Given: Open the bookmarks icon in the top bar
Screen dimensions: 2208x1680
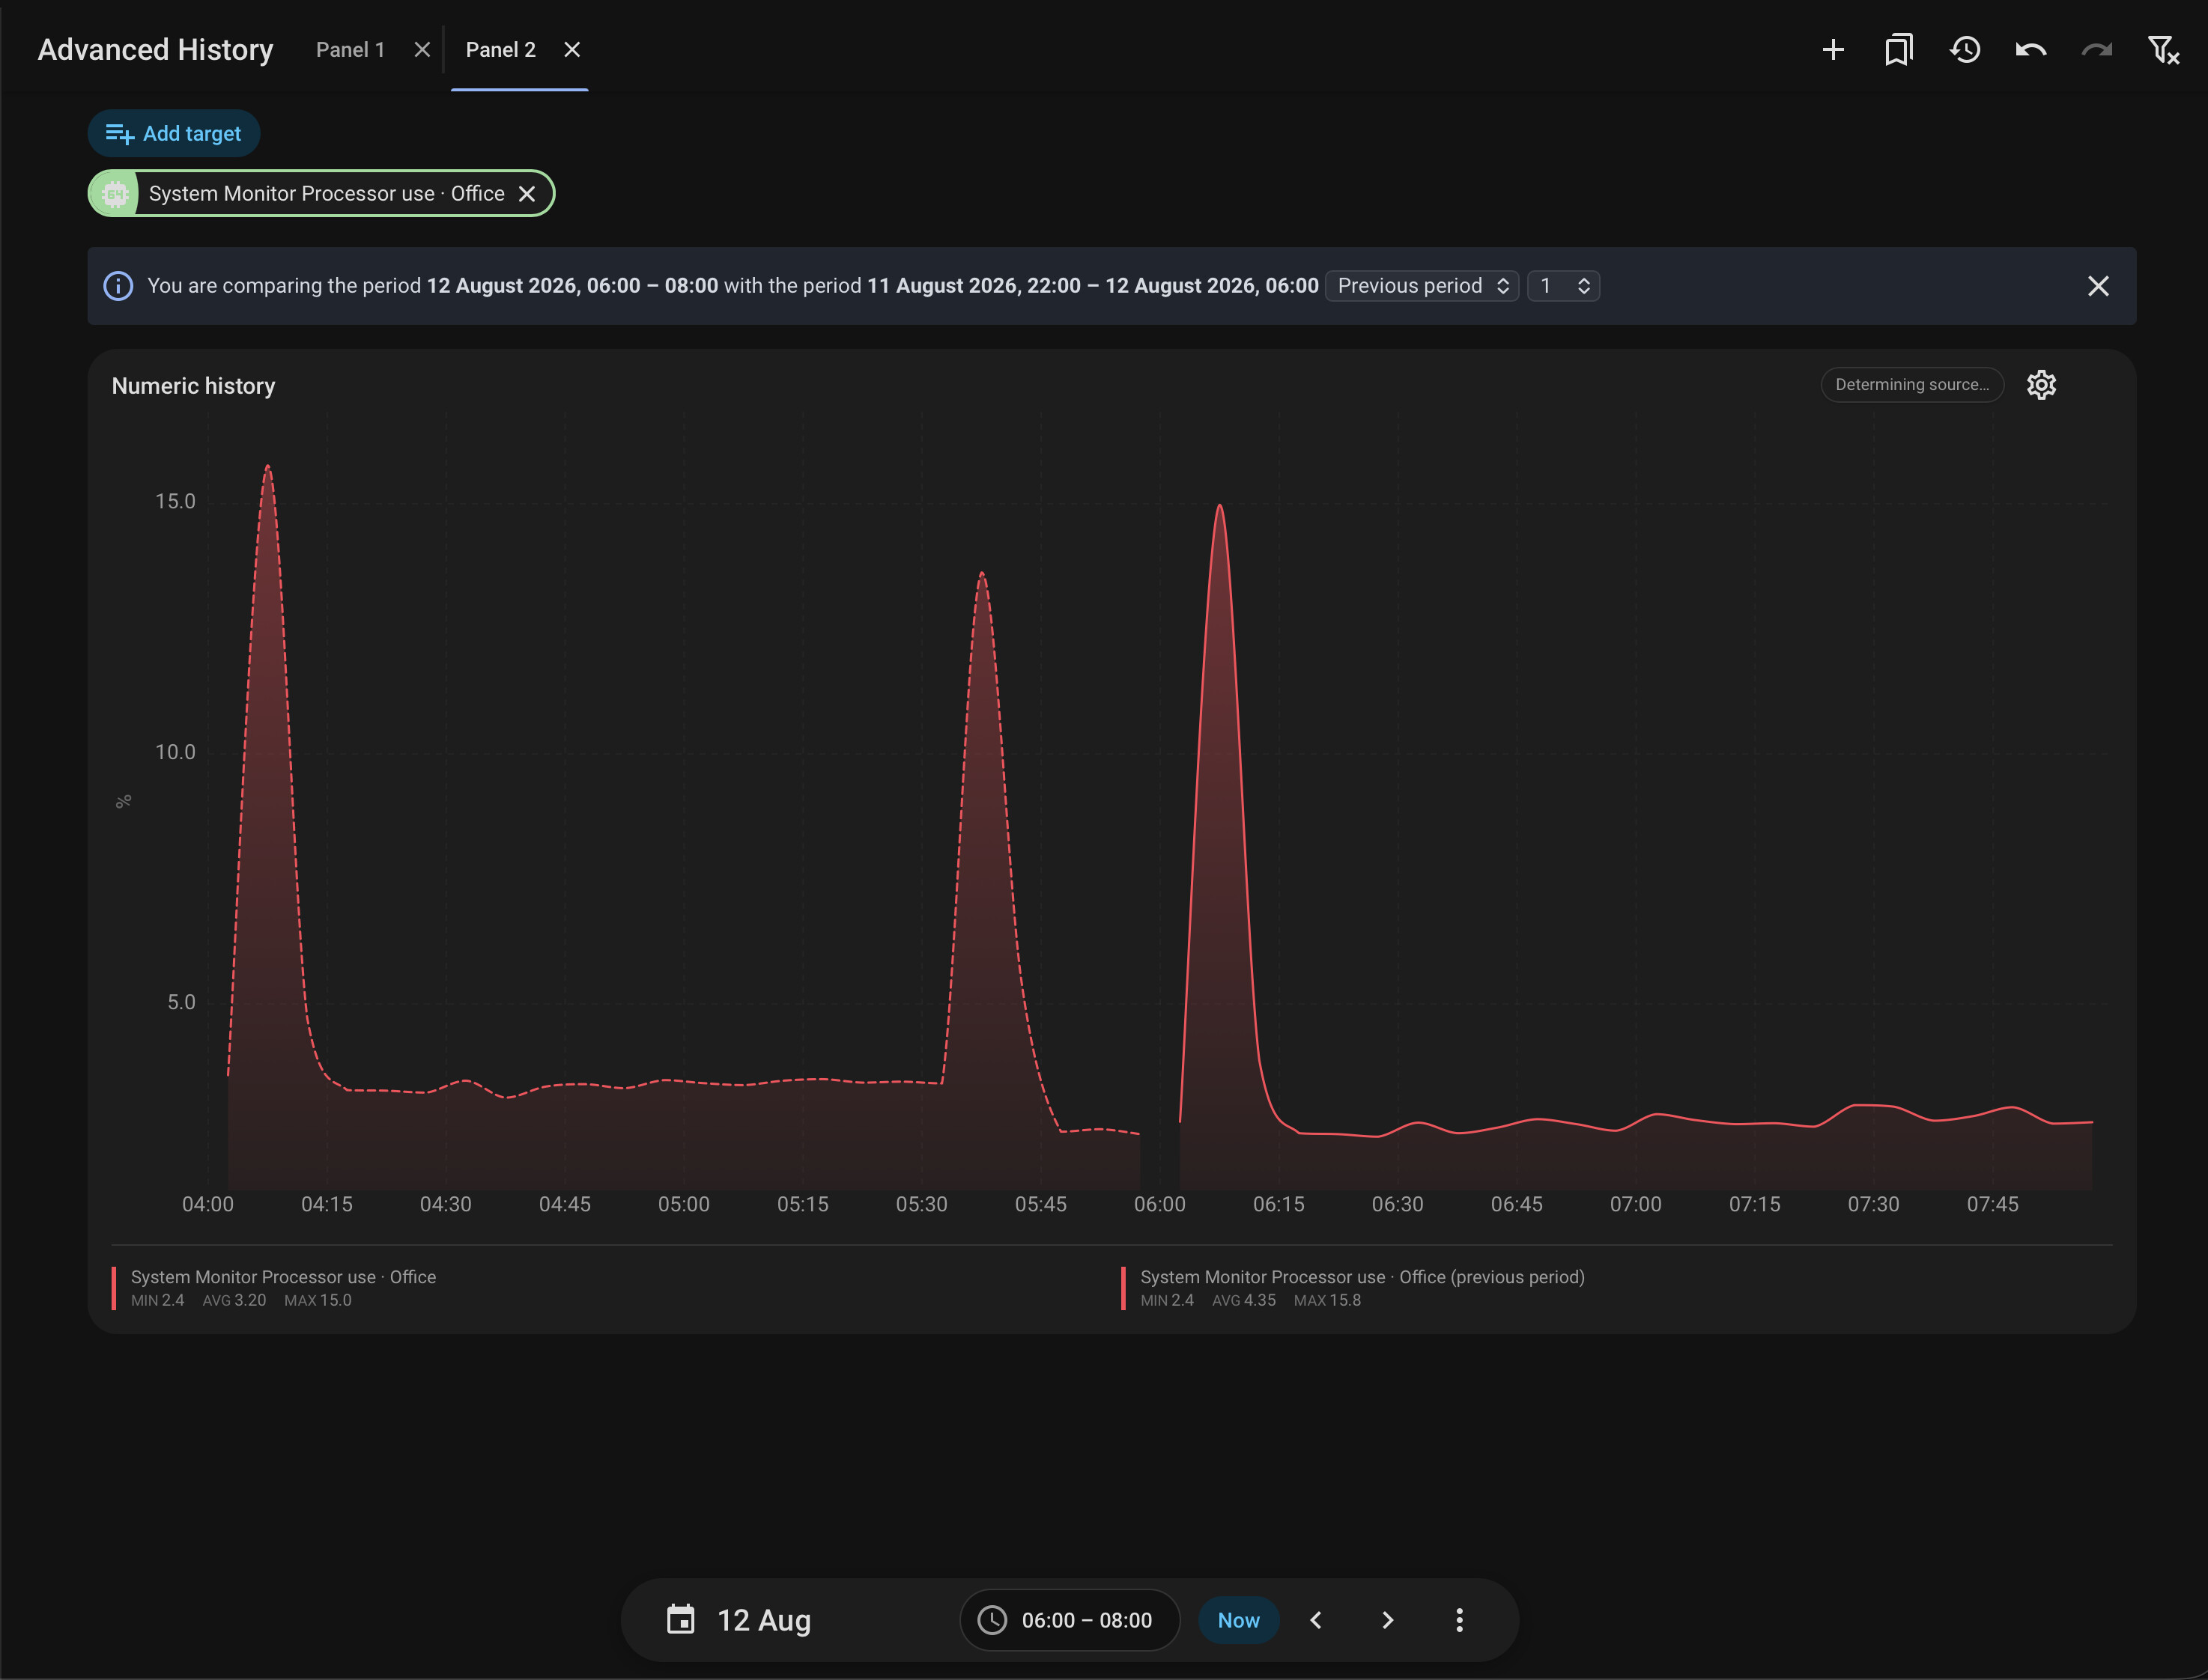Looking at the screenshot, I should (x=1898, y=50).
